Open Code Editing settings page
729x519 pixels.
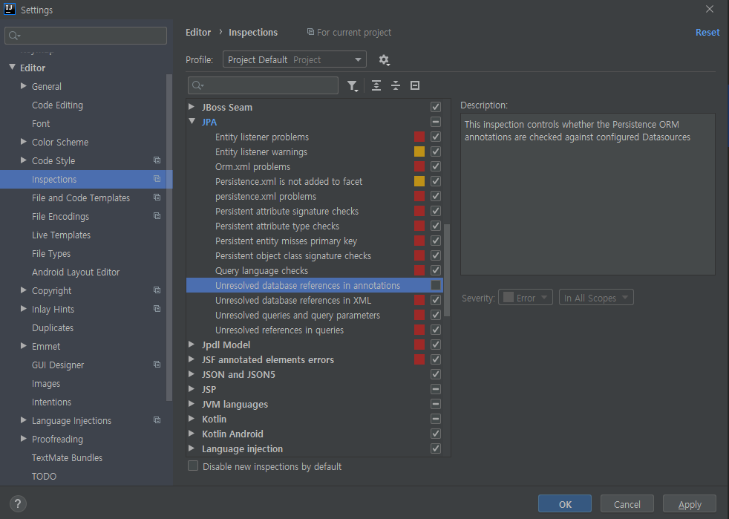click(57, 105)
